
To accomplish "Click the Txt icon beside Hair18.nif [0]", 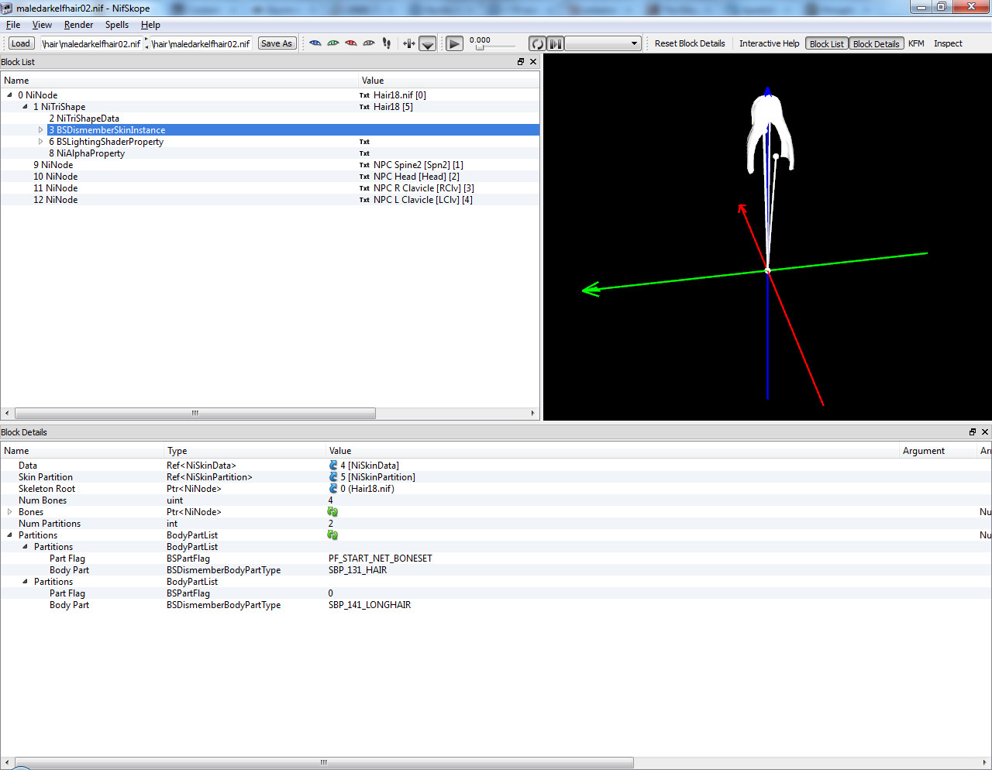I will click(364, 95).
